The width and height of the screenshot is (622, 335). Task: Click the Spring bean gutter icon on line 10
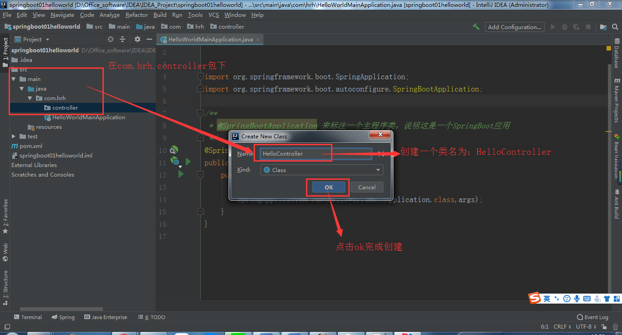click(174, 150)
